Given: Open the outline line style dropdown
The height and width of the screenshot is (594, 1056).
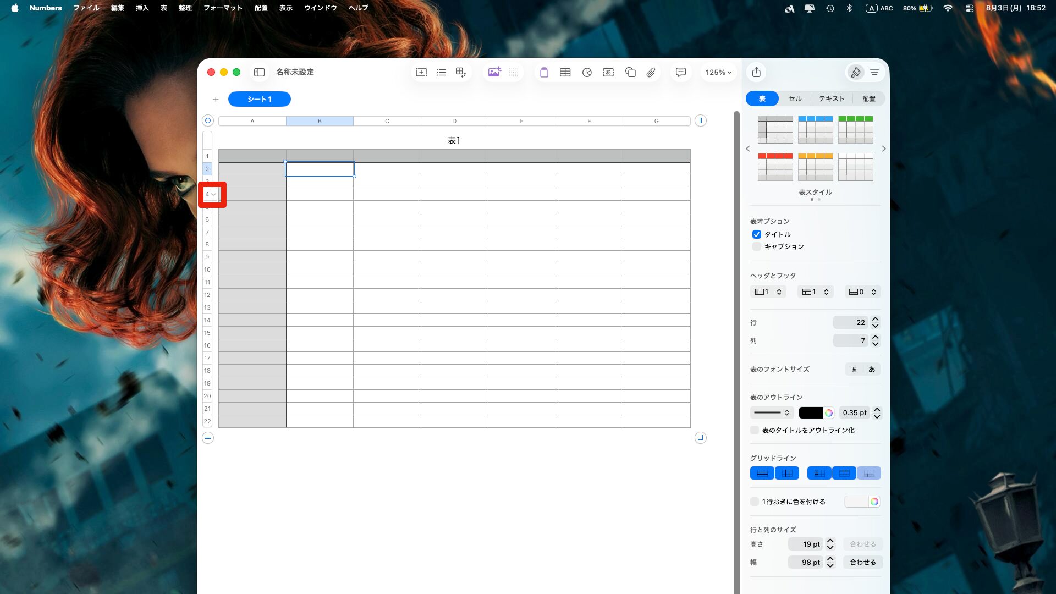Looking at the screenshot, I should click(772, 413).
